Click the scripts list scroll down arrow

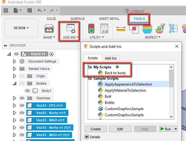tap(171, 116)
